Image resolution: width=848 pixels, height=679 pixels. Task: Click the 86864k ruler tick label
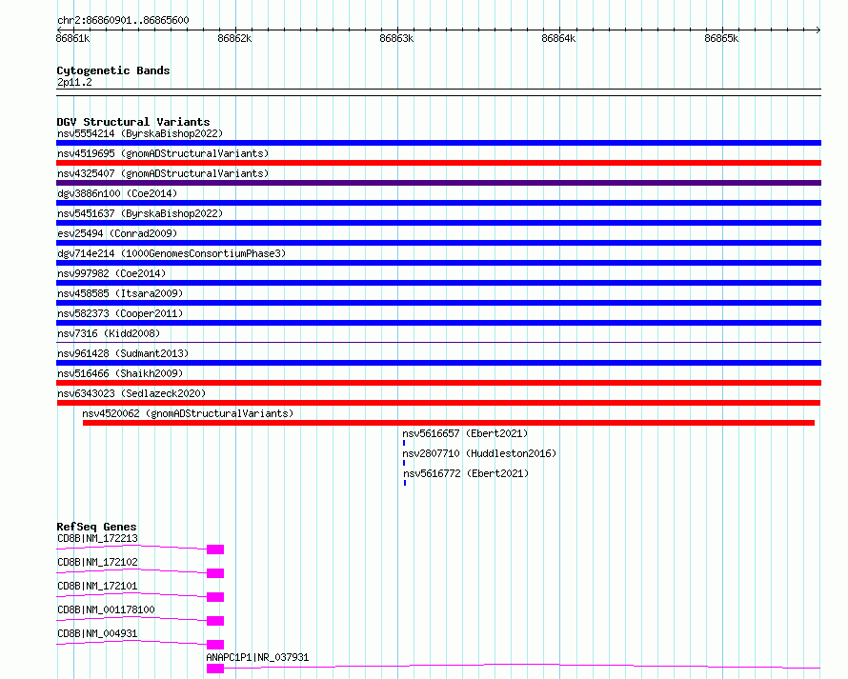coord(558,38)
